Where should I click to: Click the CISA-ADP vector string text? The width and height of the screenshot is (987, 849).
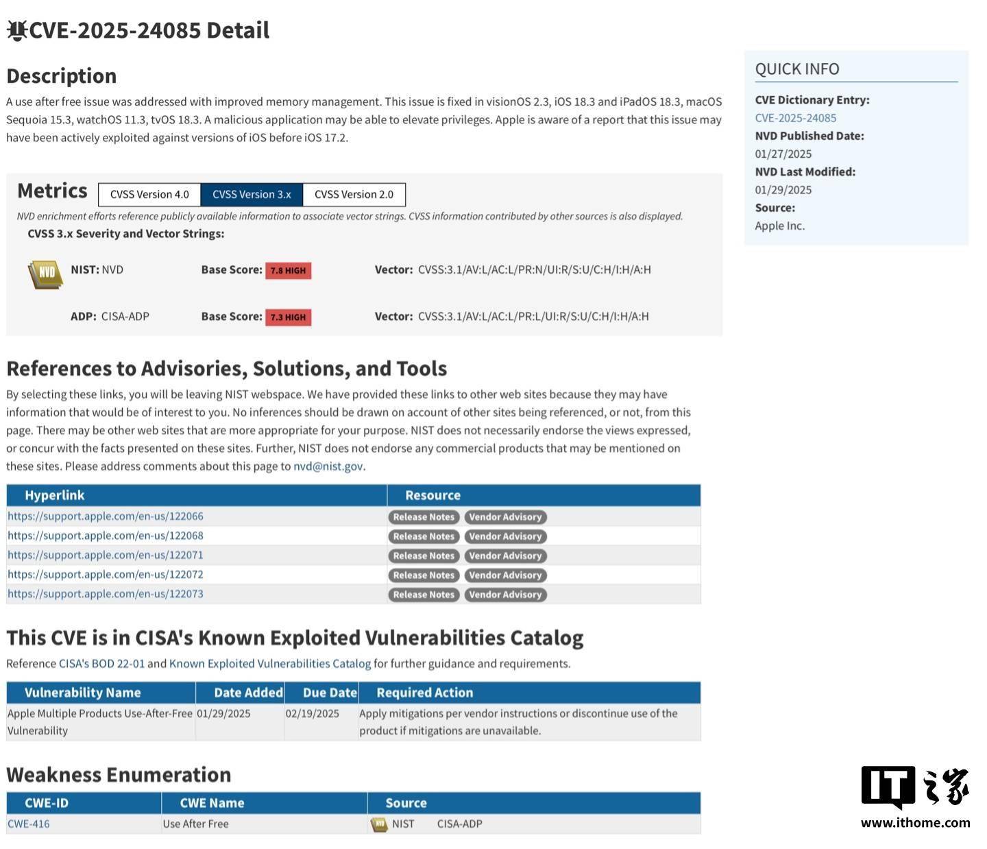coord(533,317)
